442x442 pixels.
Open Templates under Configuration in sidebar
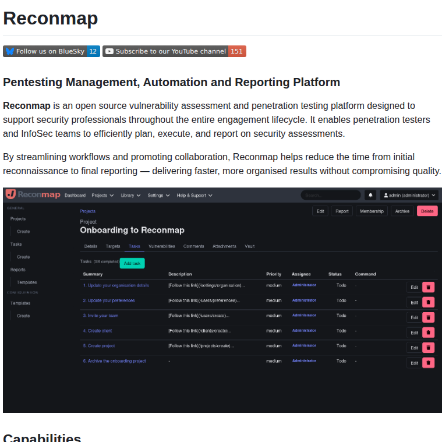tap(20, 303)
